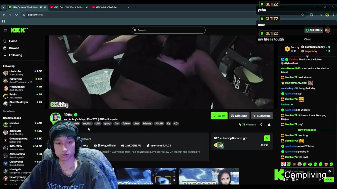This screenshot has height=189, width=337.
Task: Select the 'AQ' stream tag
Action: pyautogui.click(x=176, y=123)
